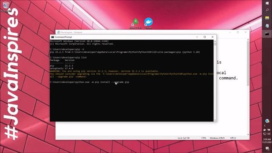Click Command Prompt scrollbar up arrow

click(x=215, y=41)
